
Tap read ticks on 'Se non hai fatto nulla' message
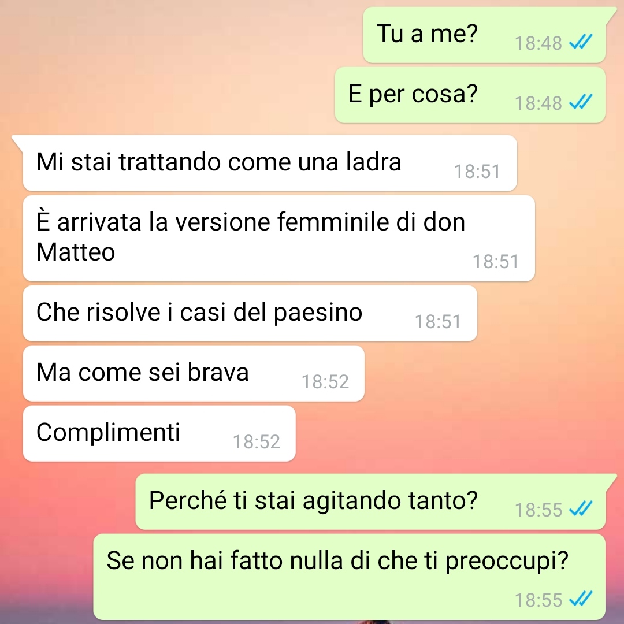(581, 599)
